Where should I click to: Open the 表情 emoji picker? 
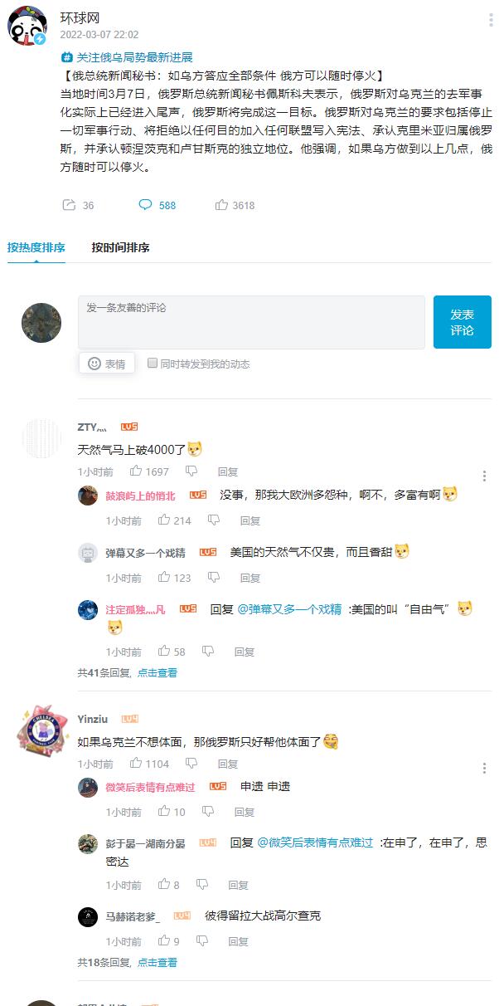point(107,364)
